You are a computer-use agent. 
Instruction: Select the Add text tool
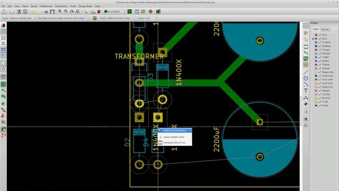306,91
